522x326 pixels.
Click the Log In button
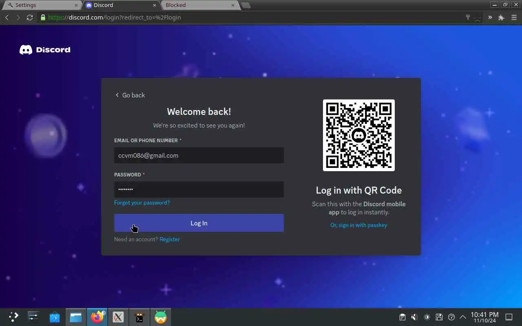199,223
